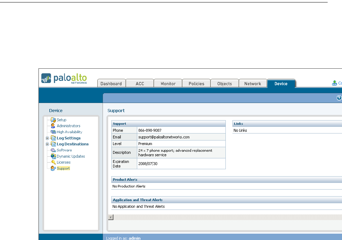Click the High Availability icon

[53, 132]
